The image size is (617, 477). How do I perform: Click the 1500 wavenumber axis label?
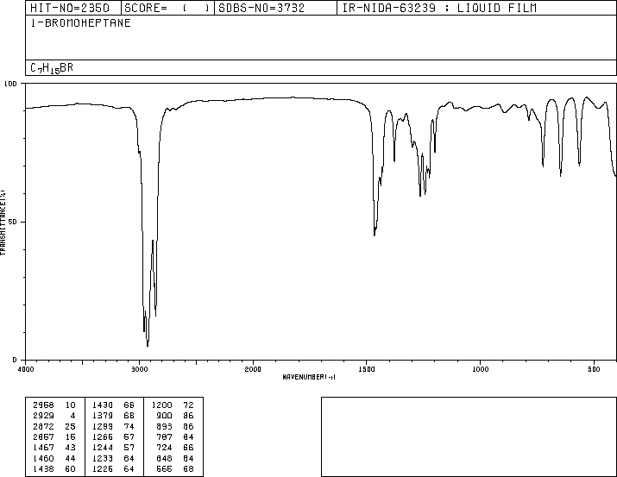coord(367,369)
